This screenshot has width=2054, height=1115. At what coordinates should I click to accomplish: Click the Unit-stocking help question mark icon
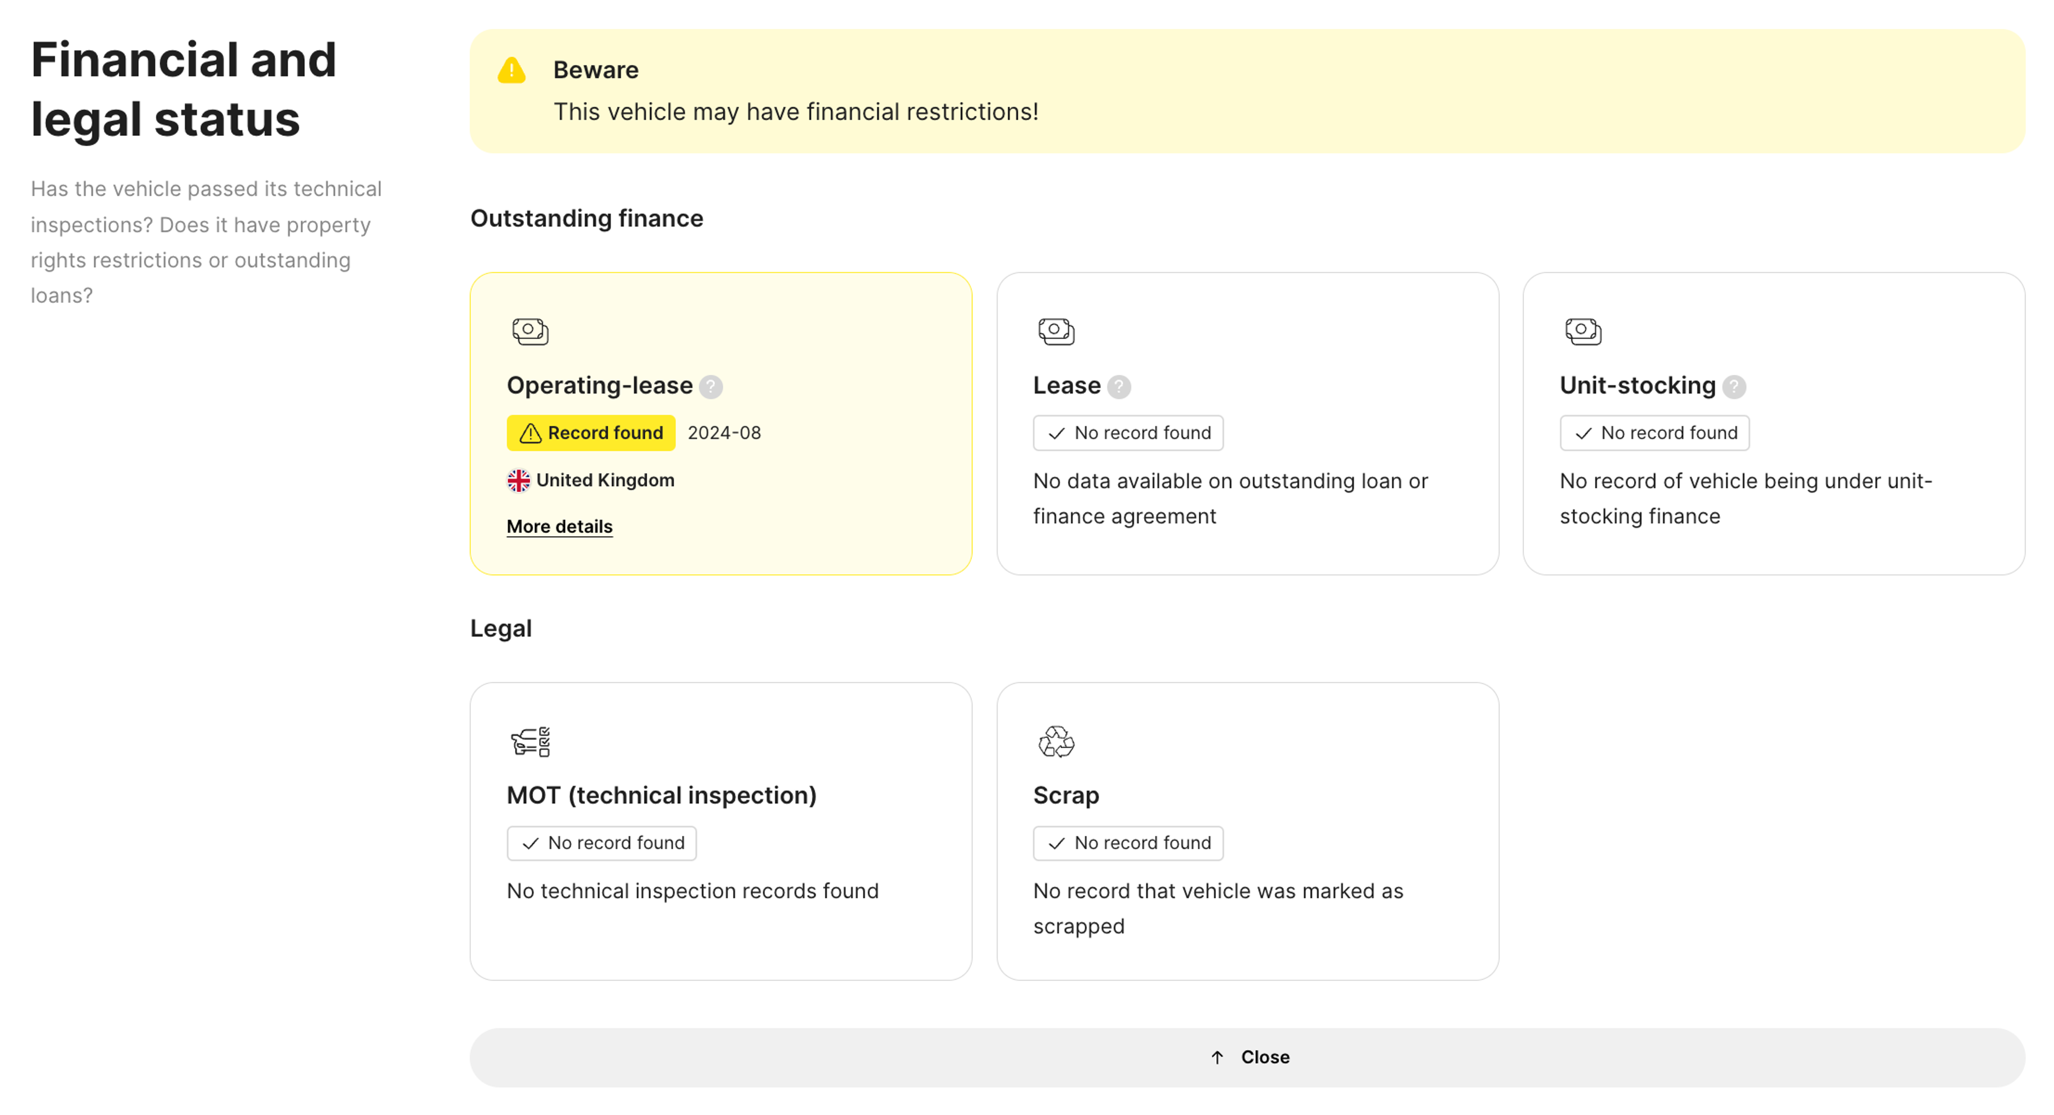[1734, 387]
